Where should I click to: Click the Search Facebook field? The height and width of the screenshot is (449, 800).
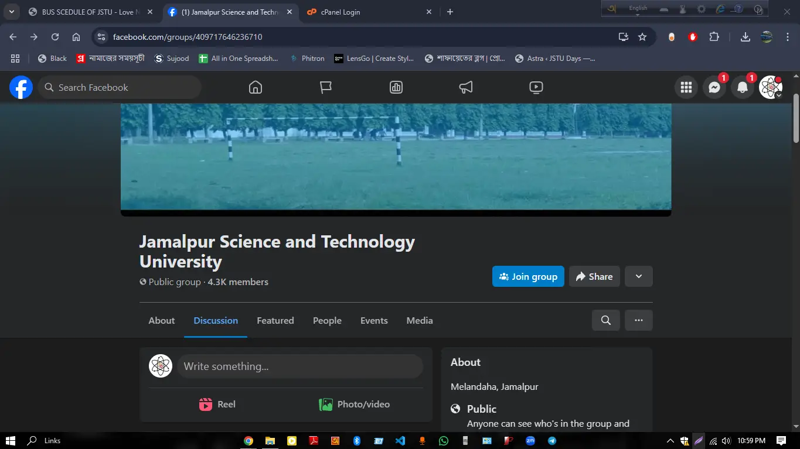point(120,87)
